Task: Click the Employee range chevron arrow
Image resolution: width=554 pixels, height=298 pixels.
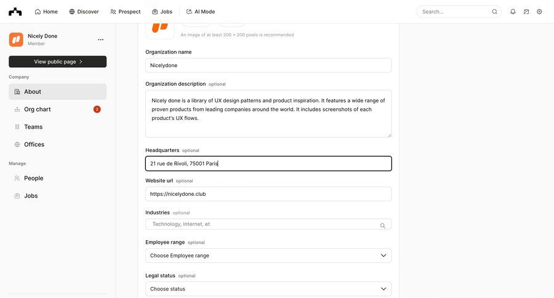Action: 383,256
